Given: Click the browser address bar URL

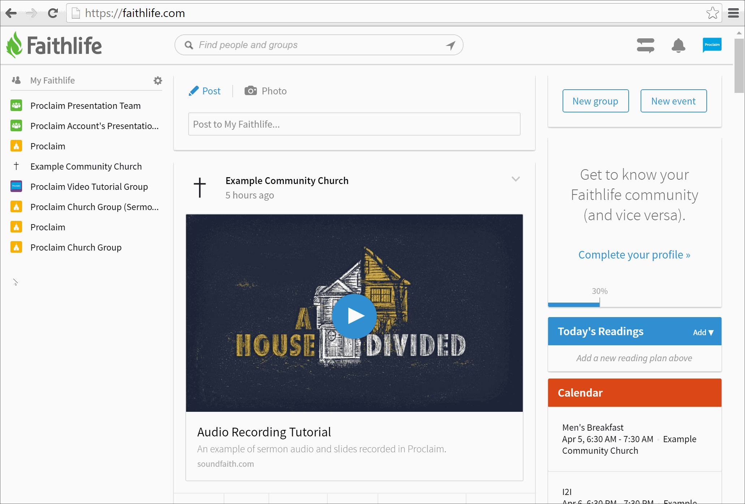Looking at the screenshot, I should pos(135,13).
